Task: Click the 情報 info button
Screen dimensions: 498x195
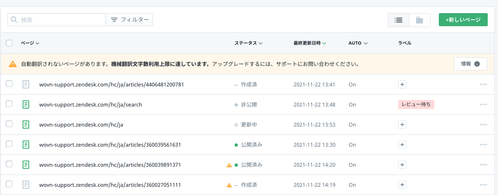Action: [x=470, y=64]
